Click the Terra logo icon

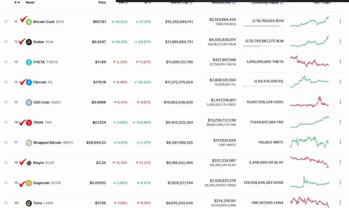pos(29,203)
